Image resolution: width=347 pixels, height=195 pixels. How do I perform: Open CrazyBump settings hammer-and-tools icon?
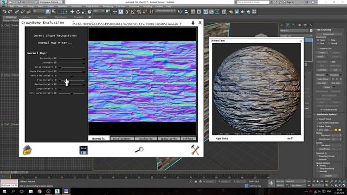(195, 150)
